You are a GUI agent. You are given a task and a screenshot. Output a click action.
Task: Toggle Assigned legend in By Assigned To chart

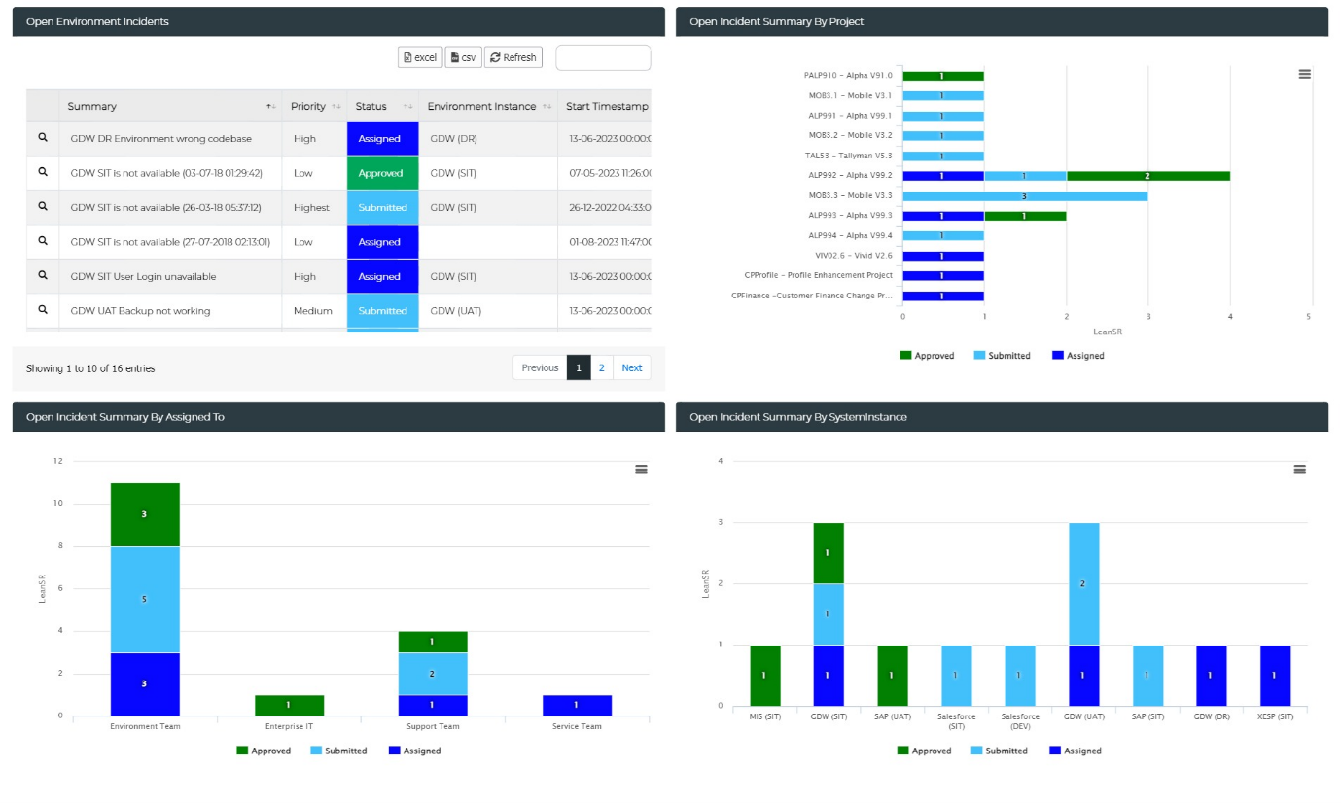click(415, 751)
